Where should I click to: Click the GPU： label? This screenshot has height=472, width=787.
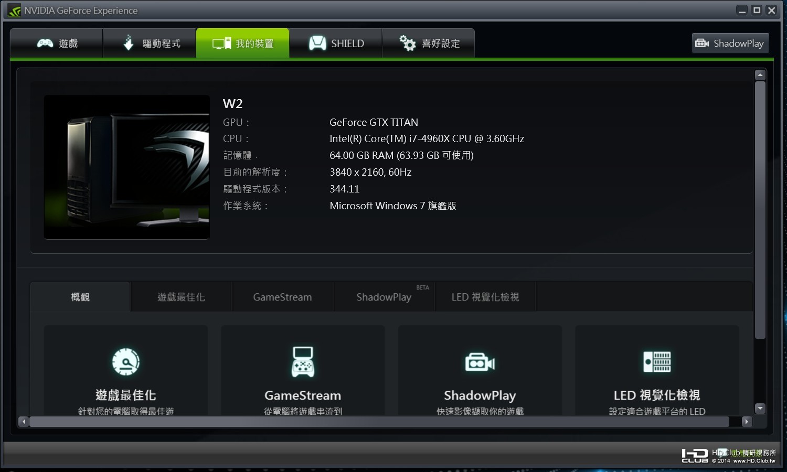click(236, 122)
